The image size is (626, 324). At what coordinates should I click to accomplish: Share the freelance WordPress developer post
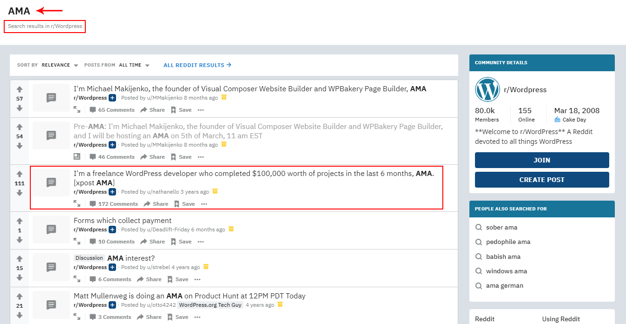(x=156, y=204)
